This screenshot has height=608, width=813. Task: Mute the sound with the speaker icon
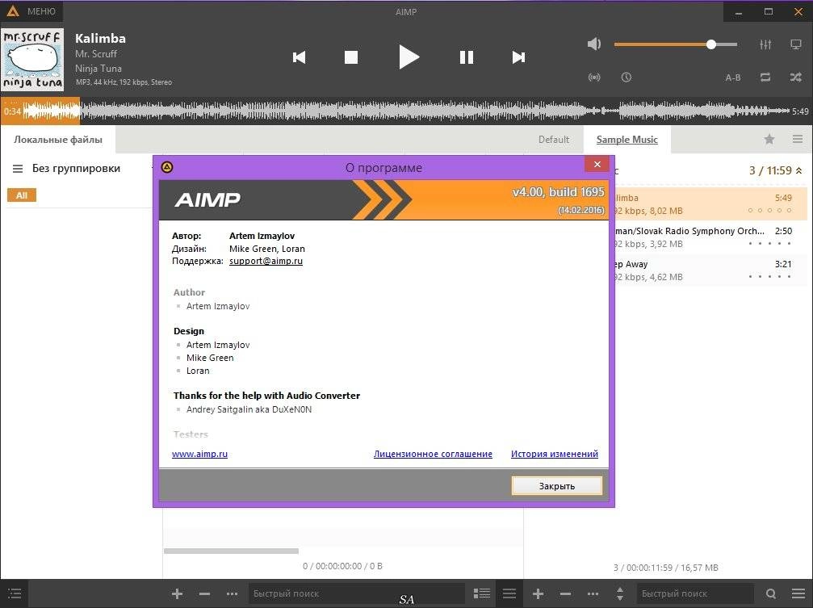click(594, 44)
